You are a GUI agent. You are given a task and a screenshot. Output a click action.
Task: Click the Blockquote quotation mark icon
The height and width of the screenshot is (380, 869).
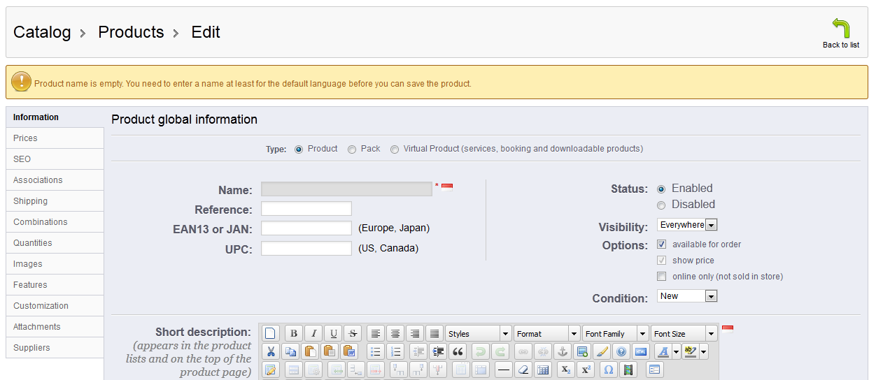point(458,351)
